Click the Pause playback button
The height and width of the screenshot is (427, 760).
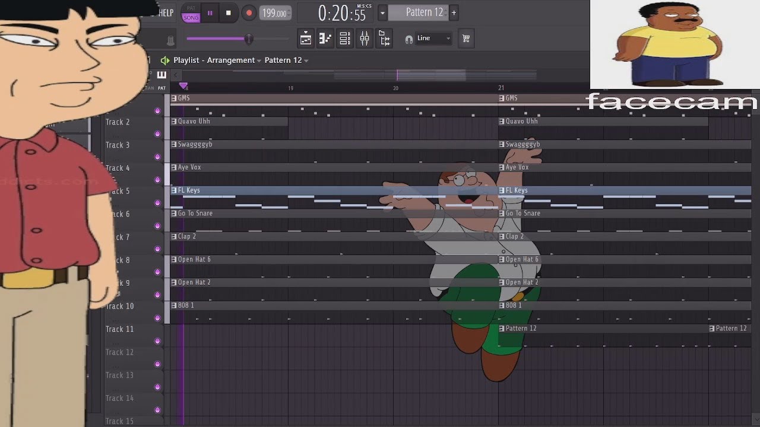click(x=210, y=12)
